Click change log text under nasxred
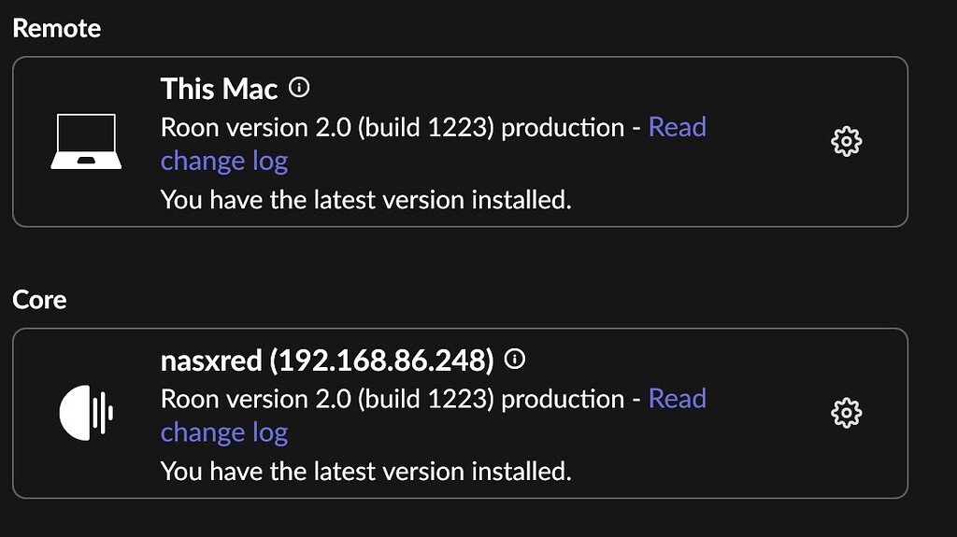 (x=224, y=433)
